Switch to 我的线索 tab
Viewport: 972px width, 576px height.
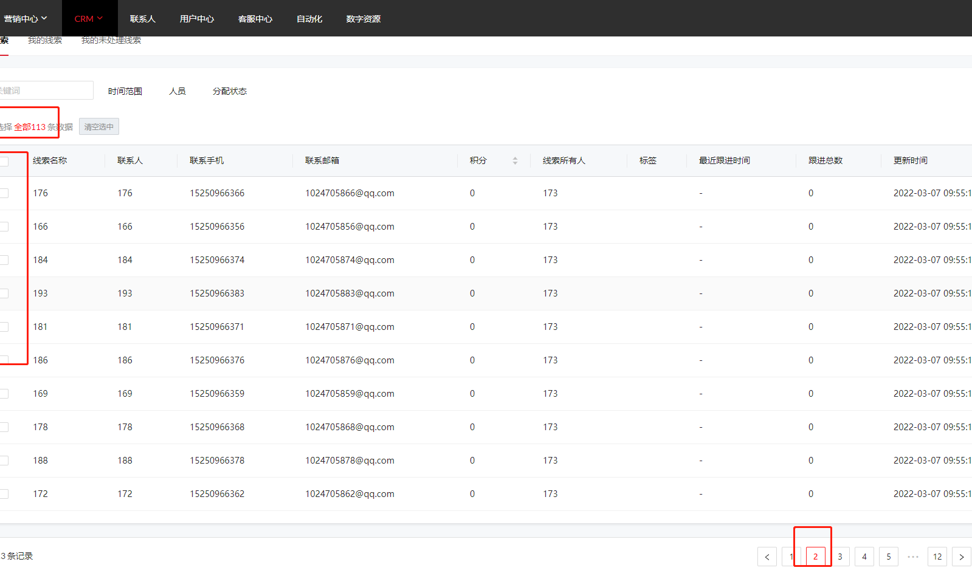pos(45,40)
